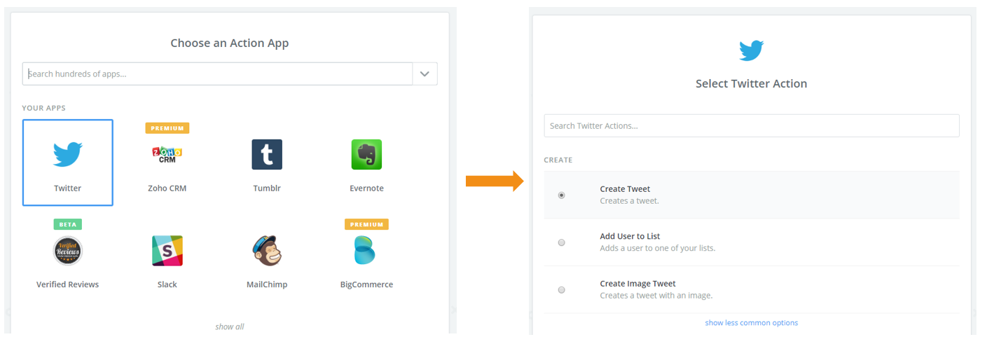Viewport: 987px width, 351px height.
Task: Select the Evernote elephant icon
Action: [x=366, y=154]
